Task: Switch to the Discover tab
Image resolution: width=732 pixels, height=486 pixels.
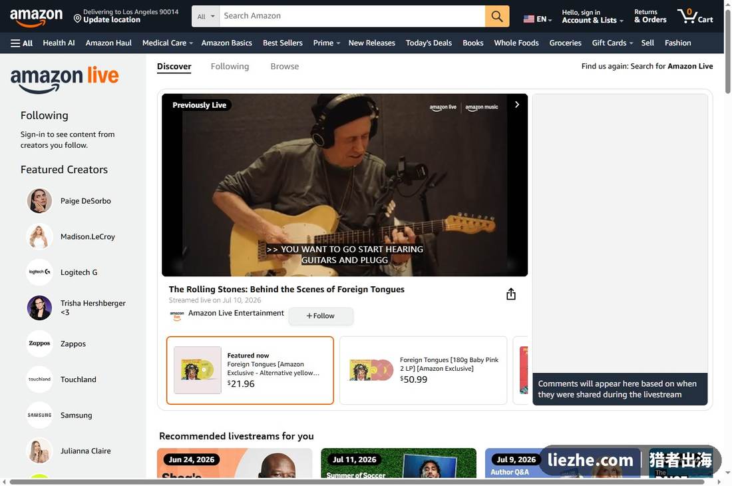Action: (x=174, y=67)
